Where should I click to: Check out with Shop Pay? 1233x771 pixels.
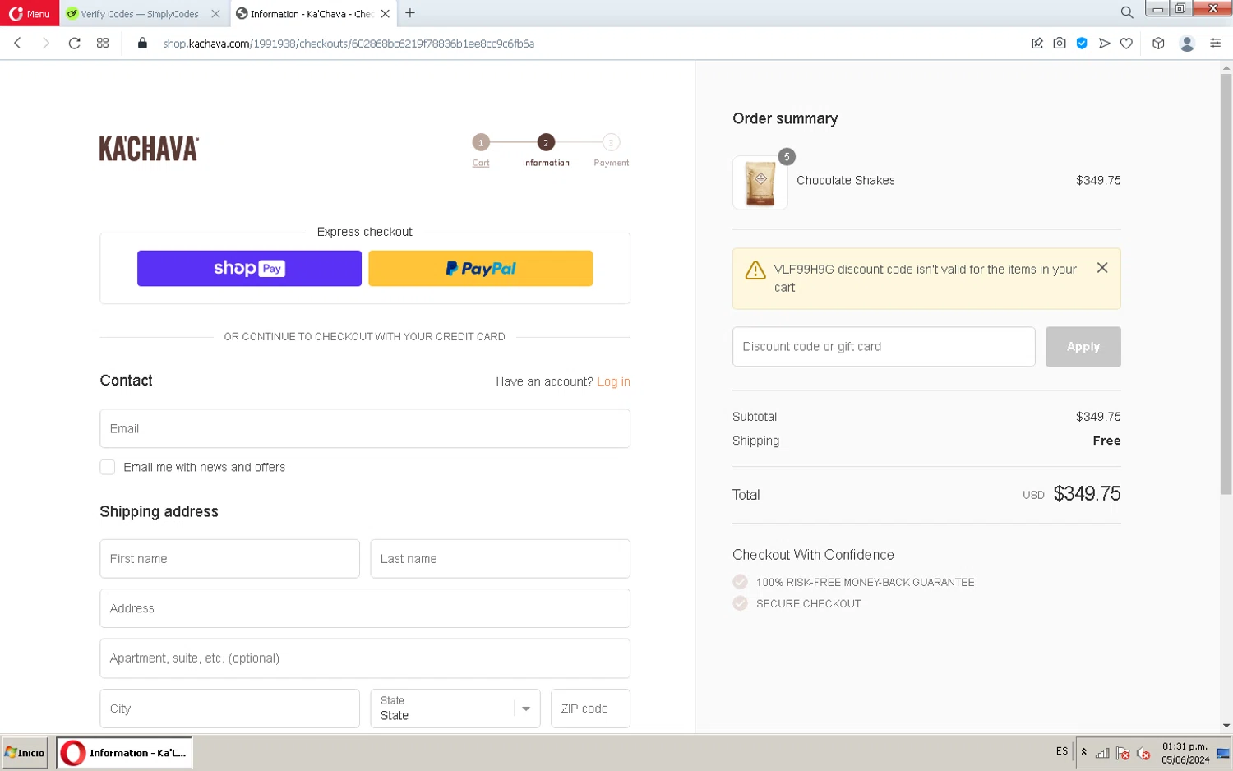pyautogui.click(x=249, y=268)
